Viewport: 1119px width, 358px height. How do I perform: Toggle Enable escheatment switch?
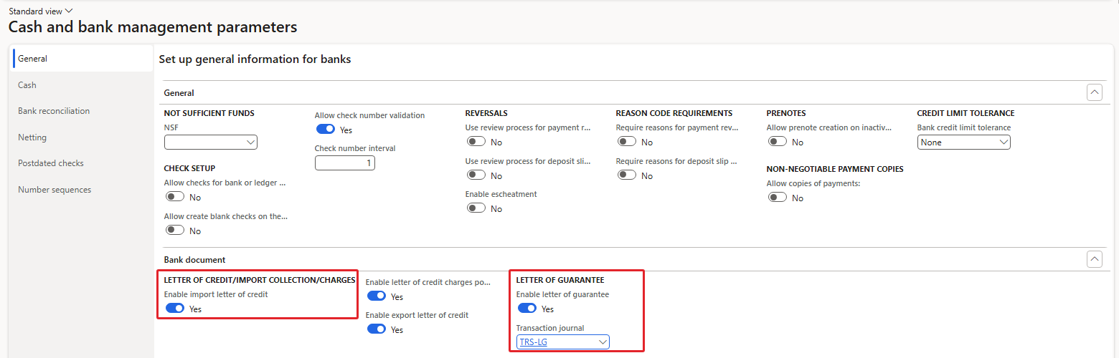click(476, 208)
